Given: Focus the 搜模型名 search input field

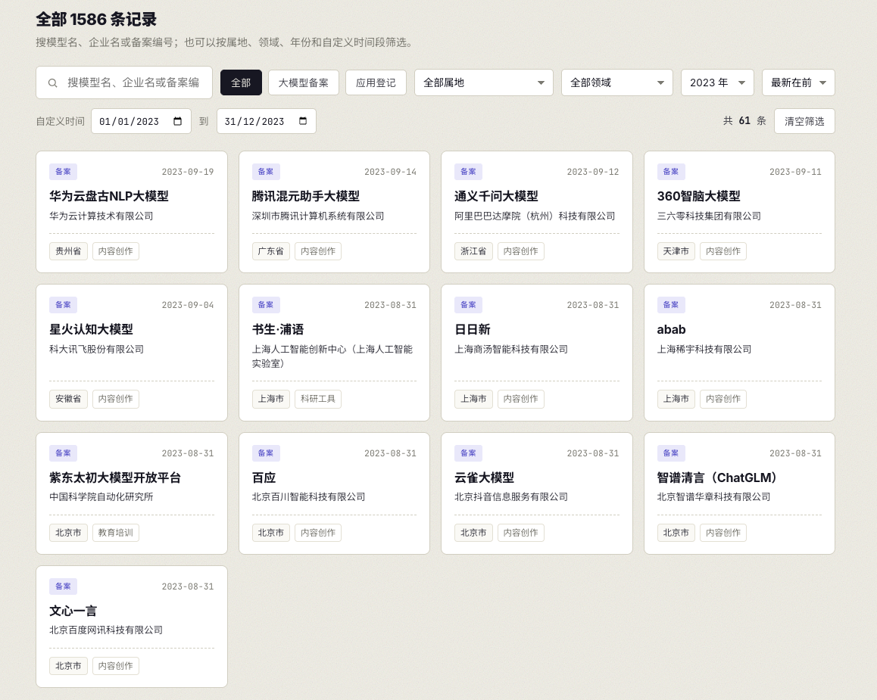Looking at the screenshot, I should [x=124, y=82].
